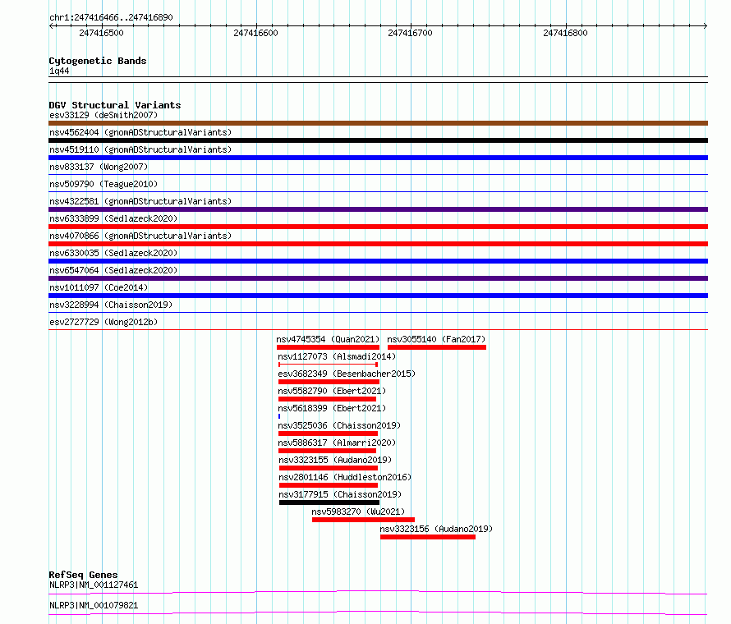731x624 pixels.
Task: Select the RefSeq Genes track header
Action: click(83, 575)
